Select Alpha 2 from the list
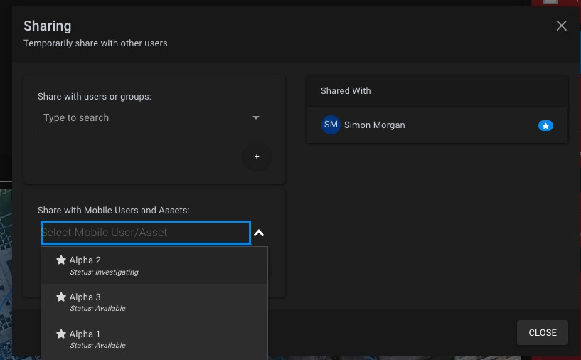Viewport: 581px width, 360px height. (154, 265)
